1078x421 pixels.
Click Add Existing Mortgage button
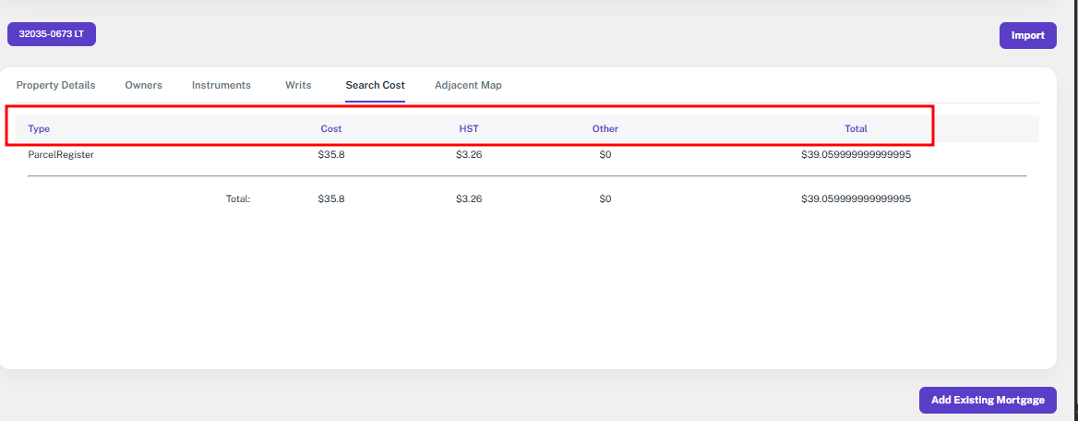tap(988, 400)
